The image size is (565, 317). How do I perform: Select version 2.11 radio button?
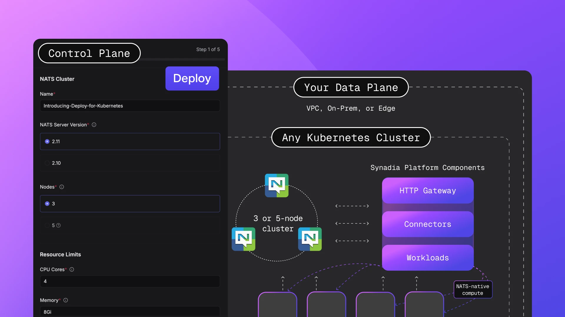47,141
